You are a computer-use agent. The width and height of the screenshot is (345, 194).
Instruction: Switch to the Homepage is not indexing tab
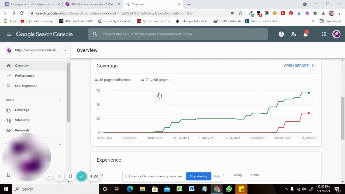(x=31, y=4)
